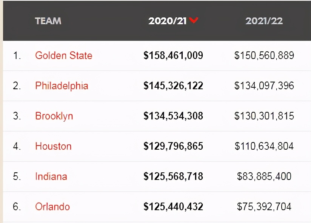Open the Houston team link

(53, 146)
